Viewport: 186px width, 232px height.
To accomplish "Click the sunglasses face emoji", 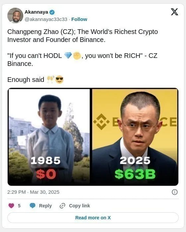I will point(59,80).
